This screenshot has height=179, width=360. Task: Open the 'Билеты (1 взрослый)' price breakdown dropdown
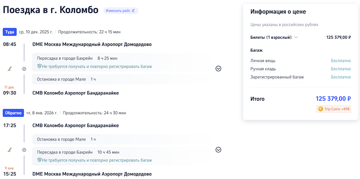tap(296, 38)
